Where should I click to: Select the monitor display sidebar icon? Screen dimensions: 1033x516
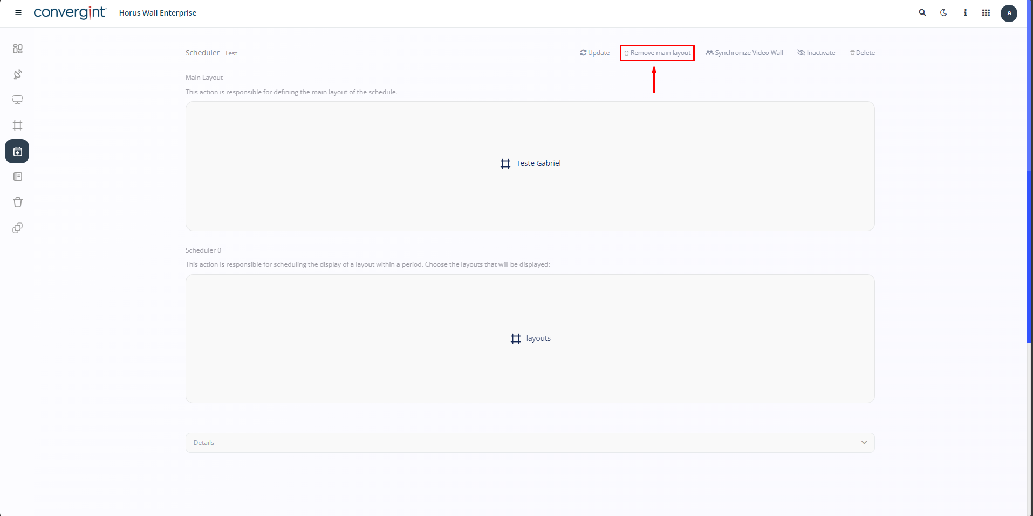point(18,100)
